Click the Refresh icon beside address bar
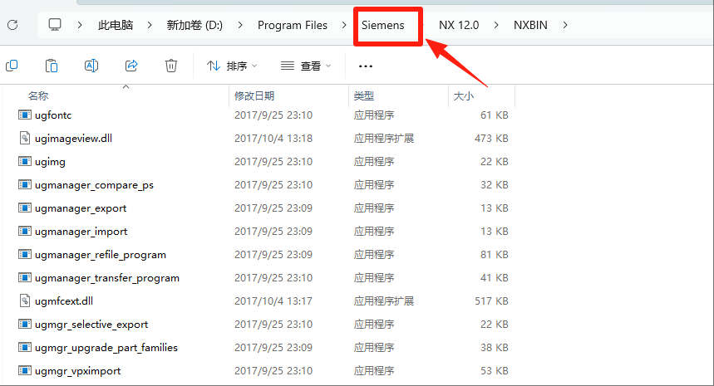 click(12, 25)
